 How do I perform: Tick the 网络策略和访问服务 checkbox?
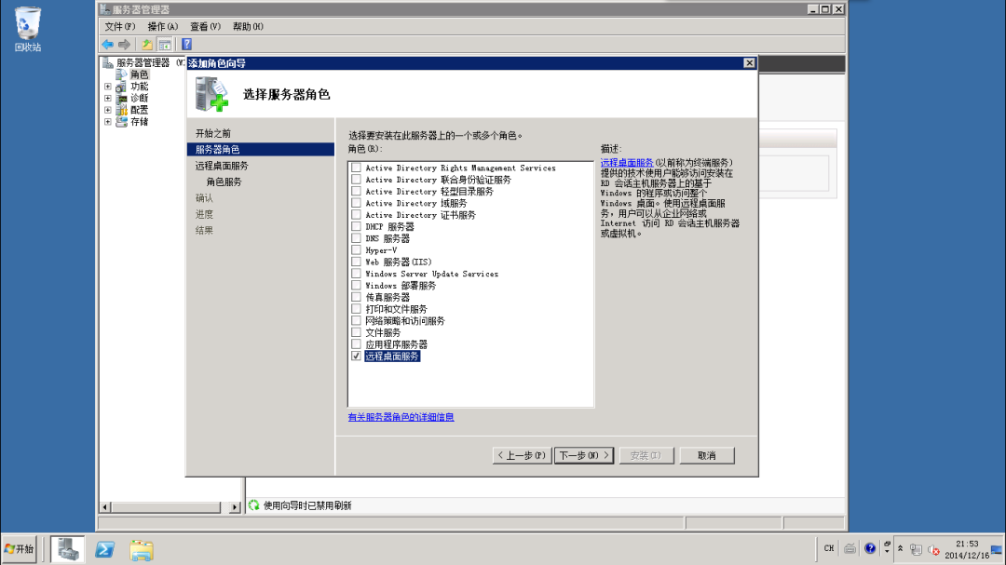click(x=356, y=320)
